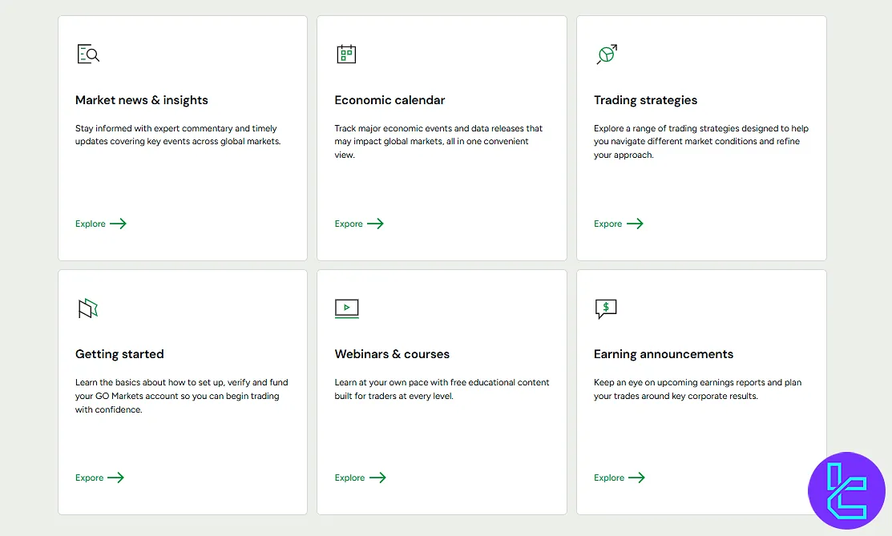Select the Economic calendar icon
The height and width of the screenshot is (536, 892).
point(347,54)
